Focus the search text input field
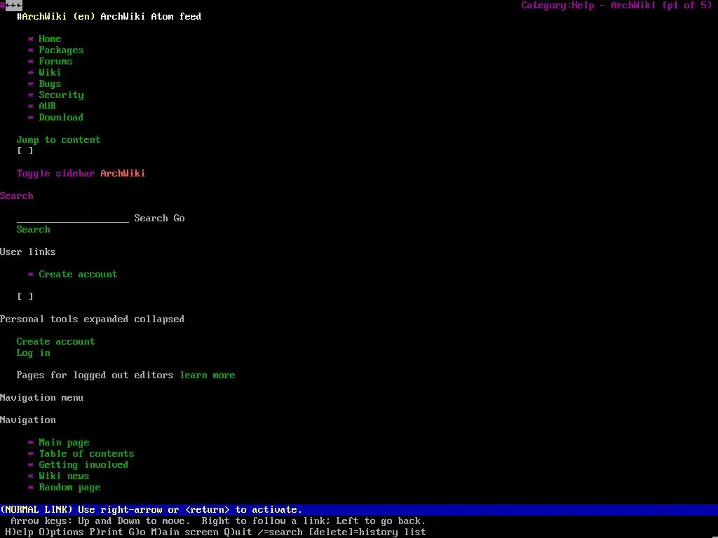The height and width of the screenshot is (538, 718). point(73,219)
